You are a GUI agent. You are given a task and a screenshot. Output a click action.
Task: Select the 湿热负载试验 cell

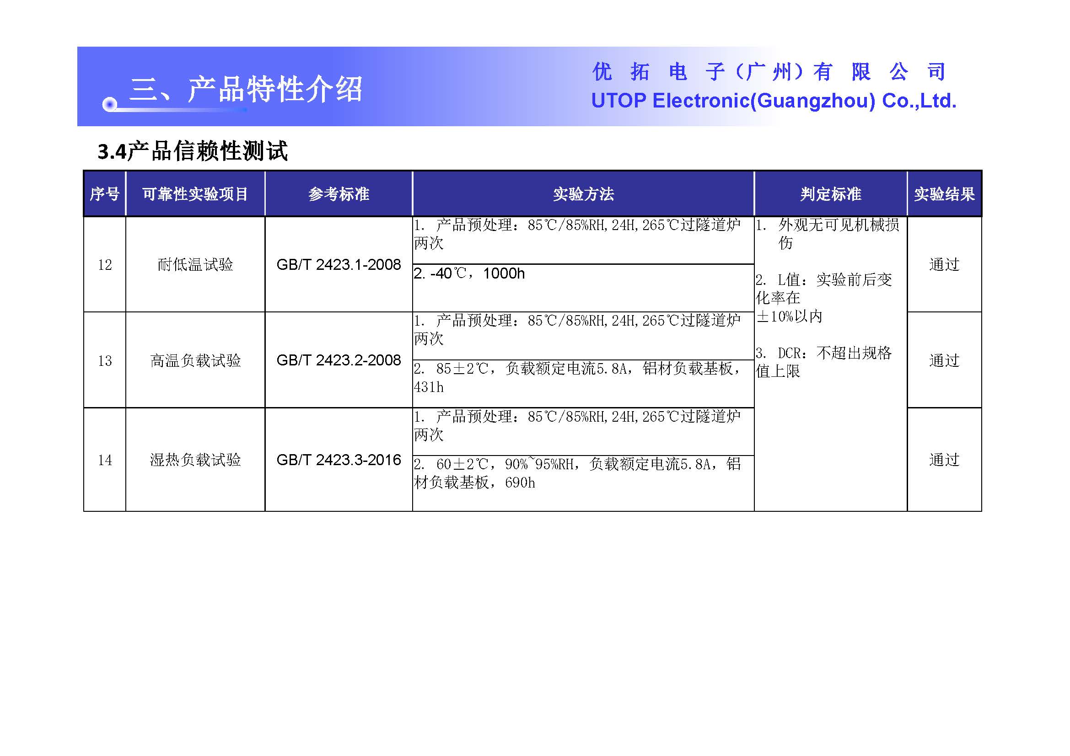click(195, 460)
